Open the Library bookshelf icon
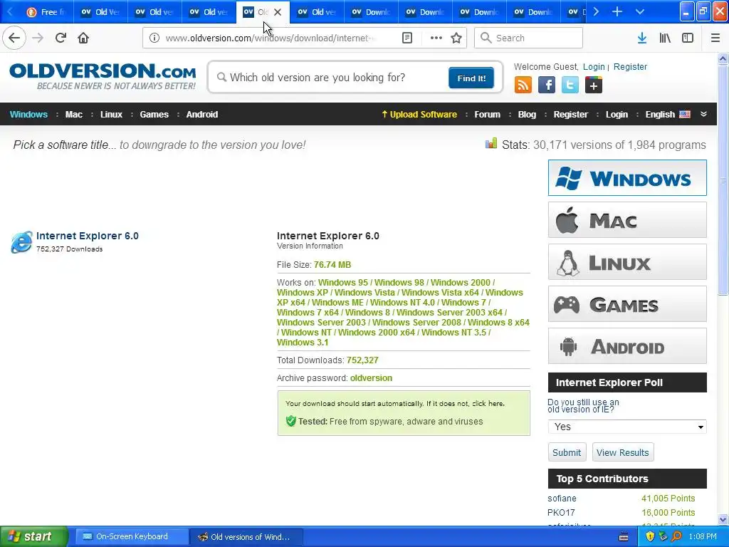 tap(665, 38)
